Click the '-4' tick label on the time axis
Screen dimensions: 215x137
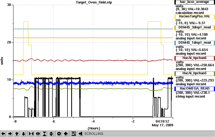[x=93, y=121]
